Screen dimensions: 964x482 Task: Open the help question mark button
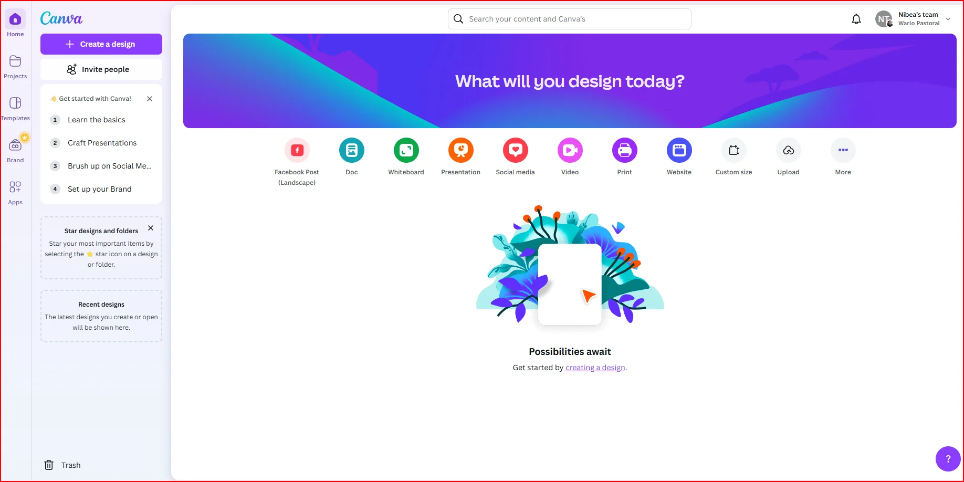point(948,459)
